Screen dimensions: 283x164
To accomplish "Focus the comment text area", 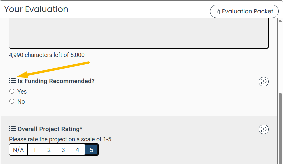I will (139, 33).
